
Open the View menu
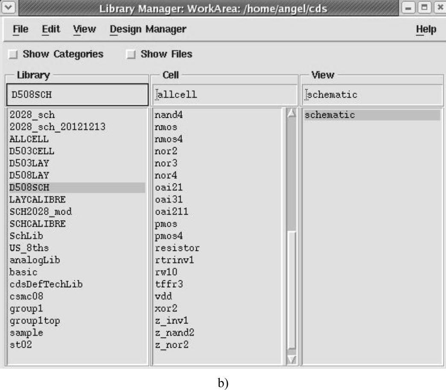(x=84, y=29)
